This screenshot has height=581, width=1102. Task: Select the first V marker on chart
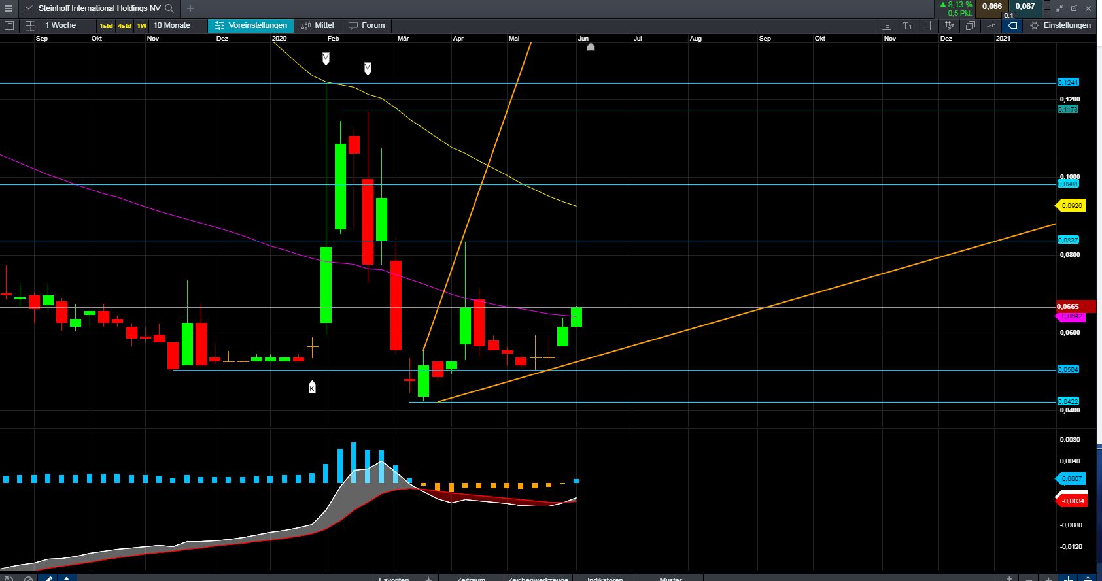pyautogui.click(x=326, y=59)
